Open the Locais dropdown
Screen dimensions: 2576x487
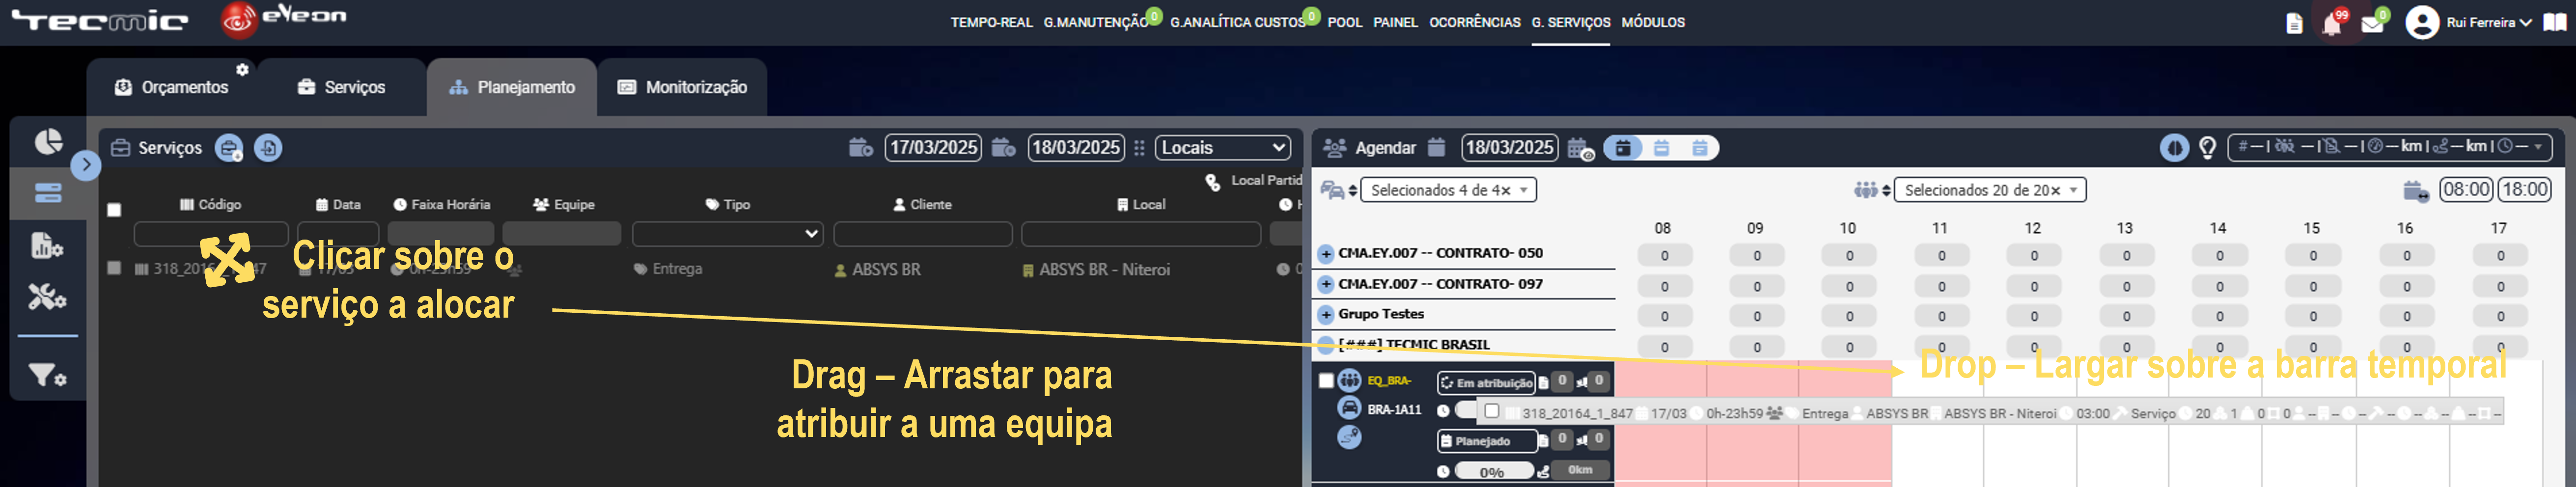tap(1223, 148)
